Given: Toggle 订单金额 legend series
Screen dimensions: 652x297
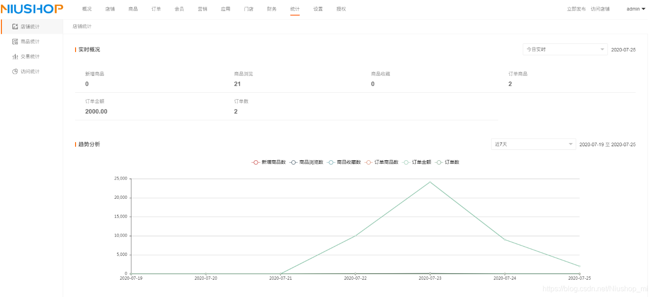Looking at the screenshot, I should coord(417,162).
